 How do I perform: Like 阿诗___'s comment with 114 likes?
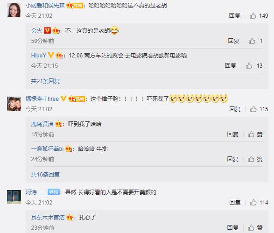pos(253,202)
